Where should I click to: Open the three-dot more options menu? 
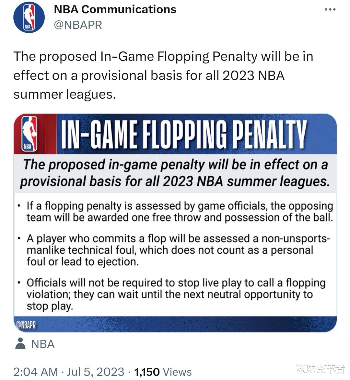pyautogui.click(x=330, y=9)
